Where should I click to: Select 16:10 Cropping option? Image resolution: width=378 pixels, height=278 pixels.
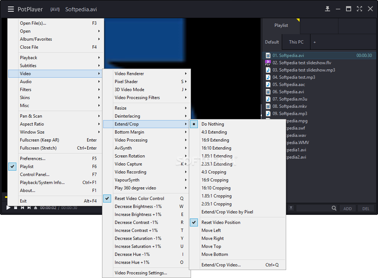[237, 188]
